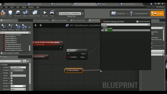Navigate back in the graph history
Screen dimensions: 167x94
(x=35, y=25)
